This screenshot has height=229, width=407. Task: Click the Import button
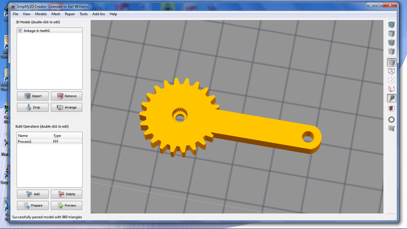click(x=32, y=96)
